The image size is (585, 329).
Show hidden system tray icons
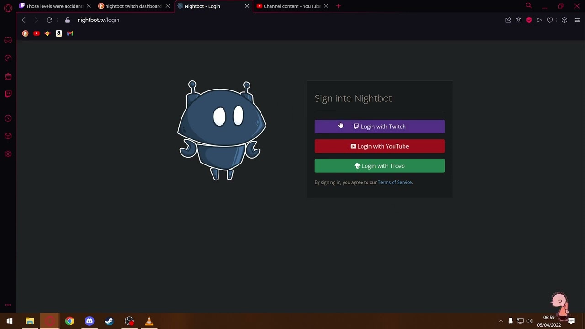coord(501,321)
